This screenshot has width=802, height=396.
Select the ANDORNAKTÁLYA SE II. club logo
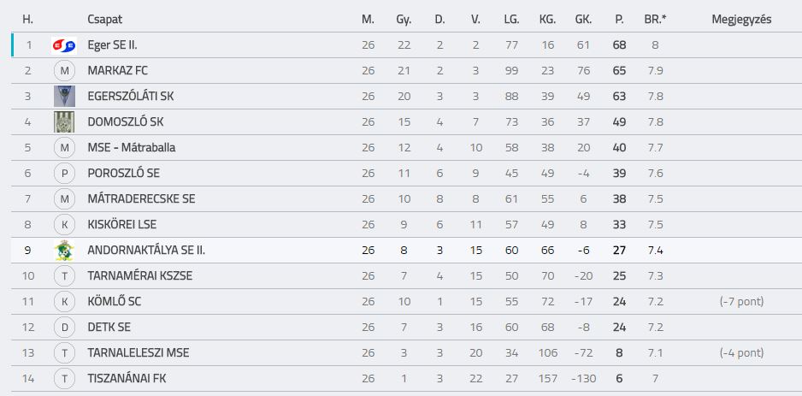(x=64, y=251)
